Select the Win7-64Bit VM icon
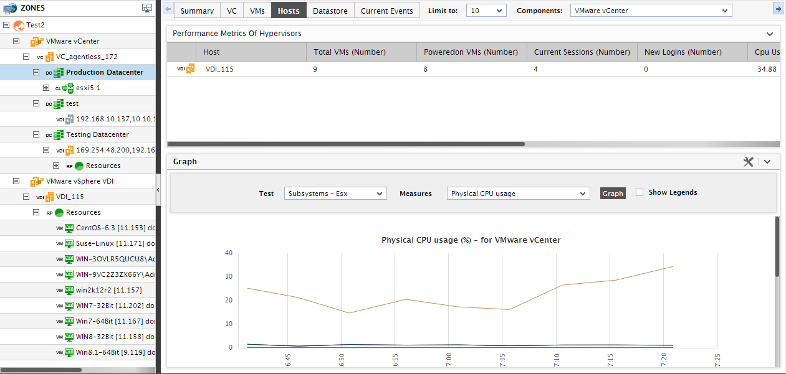Image resolution: width=786 pixels, height=374 pixels. pyautogui.click(x=69, y=321)
